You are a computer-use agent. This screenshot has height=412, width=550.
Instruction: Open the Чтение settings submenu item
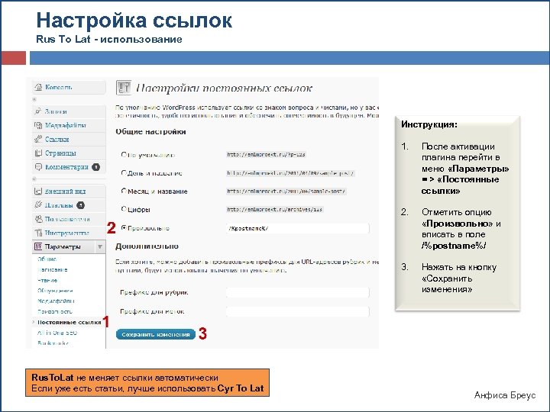(x=47, y=280)
